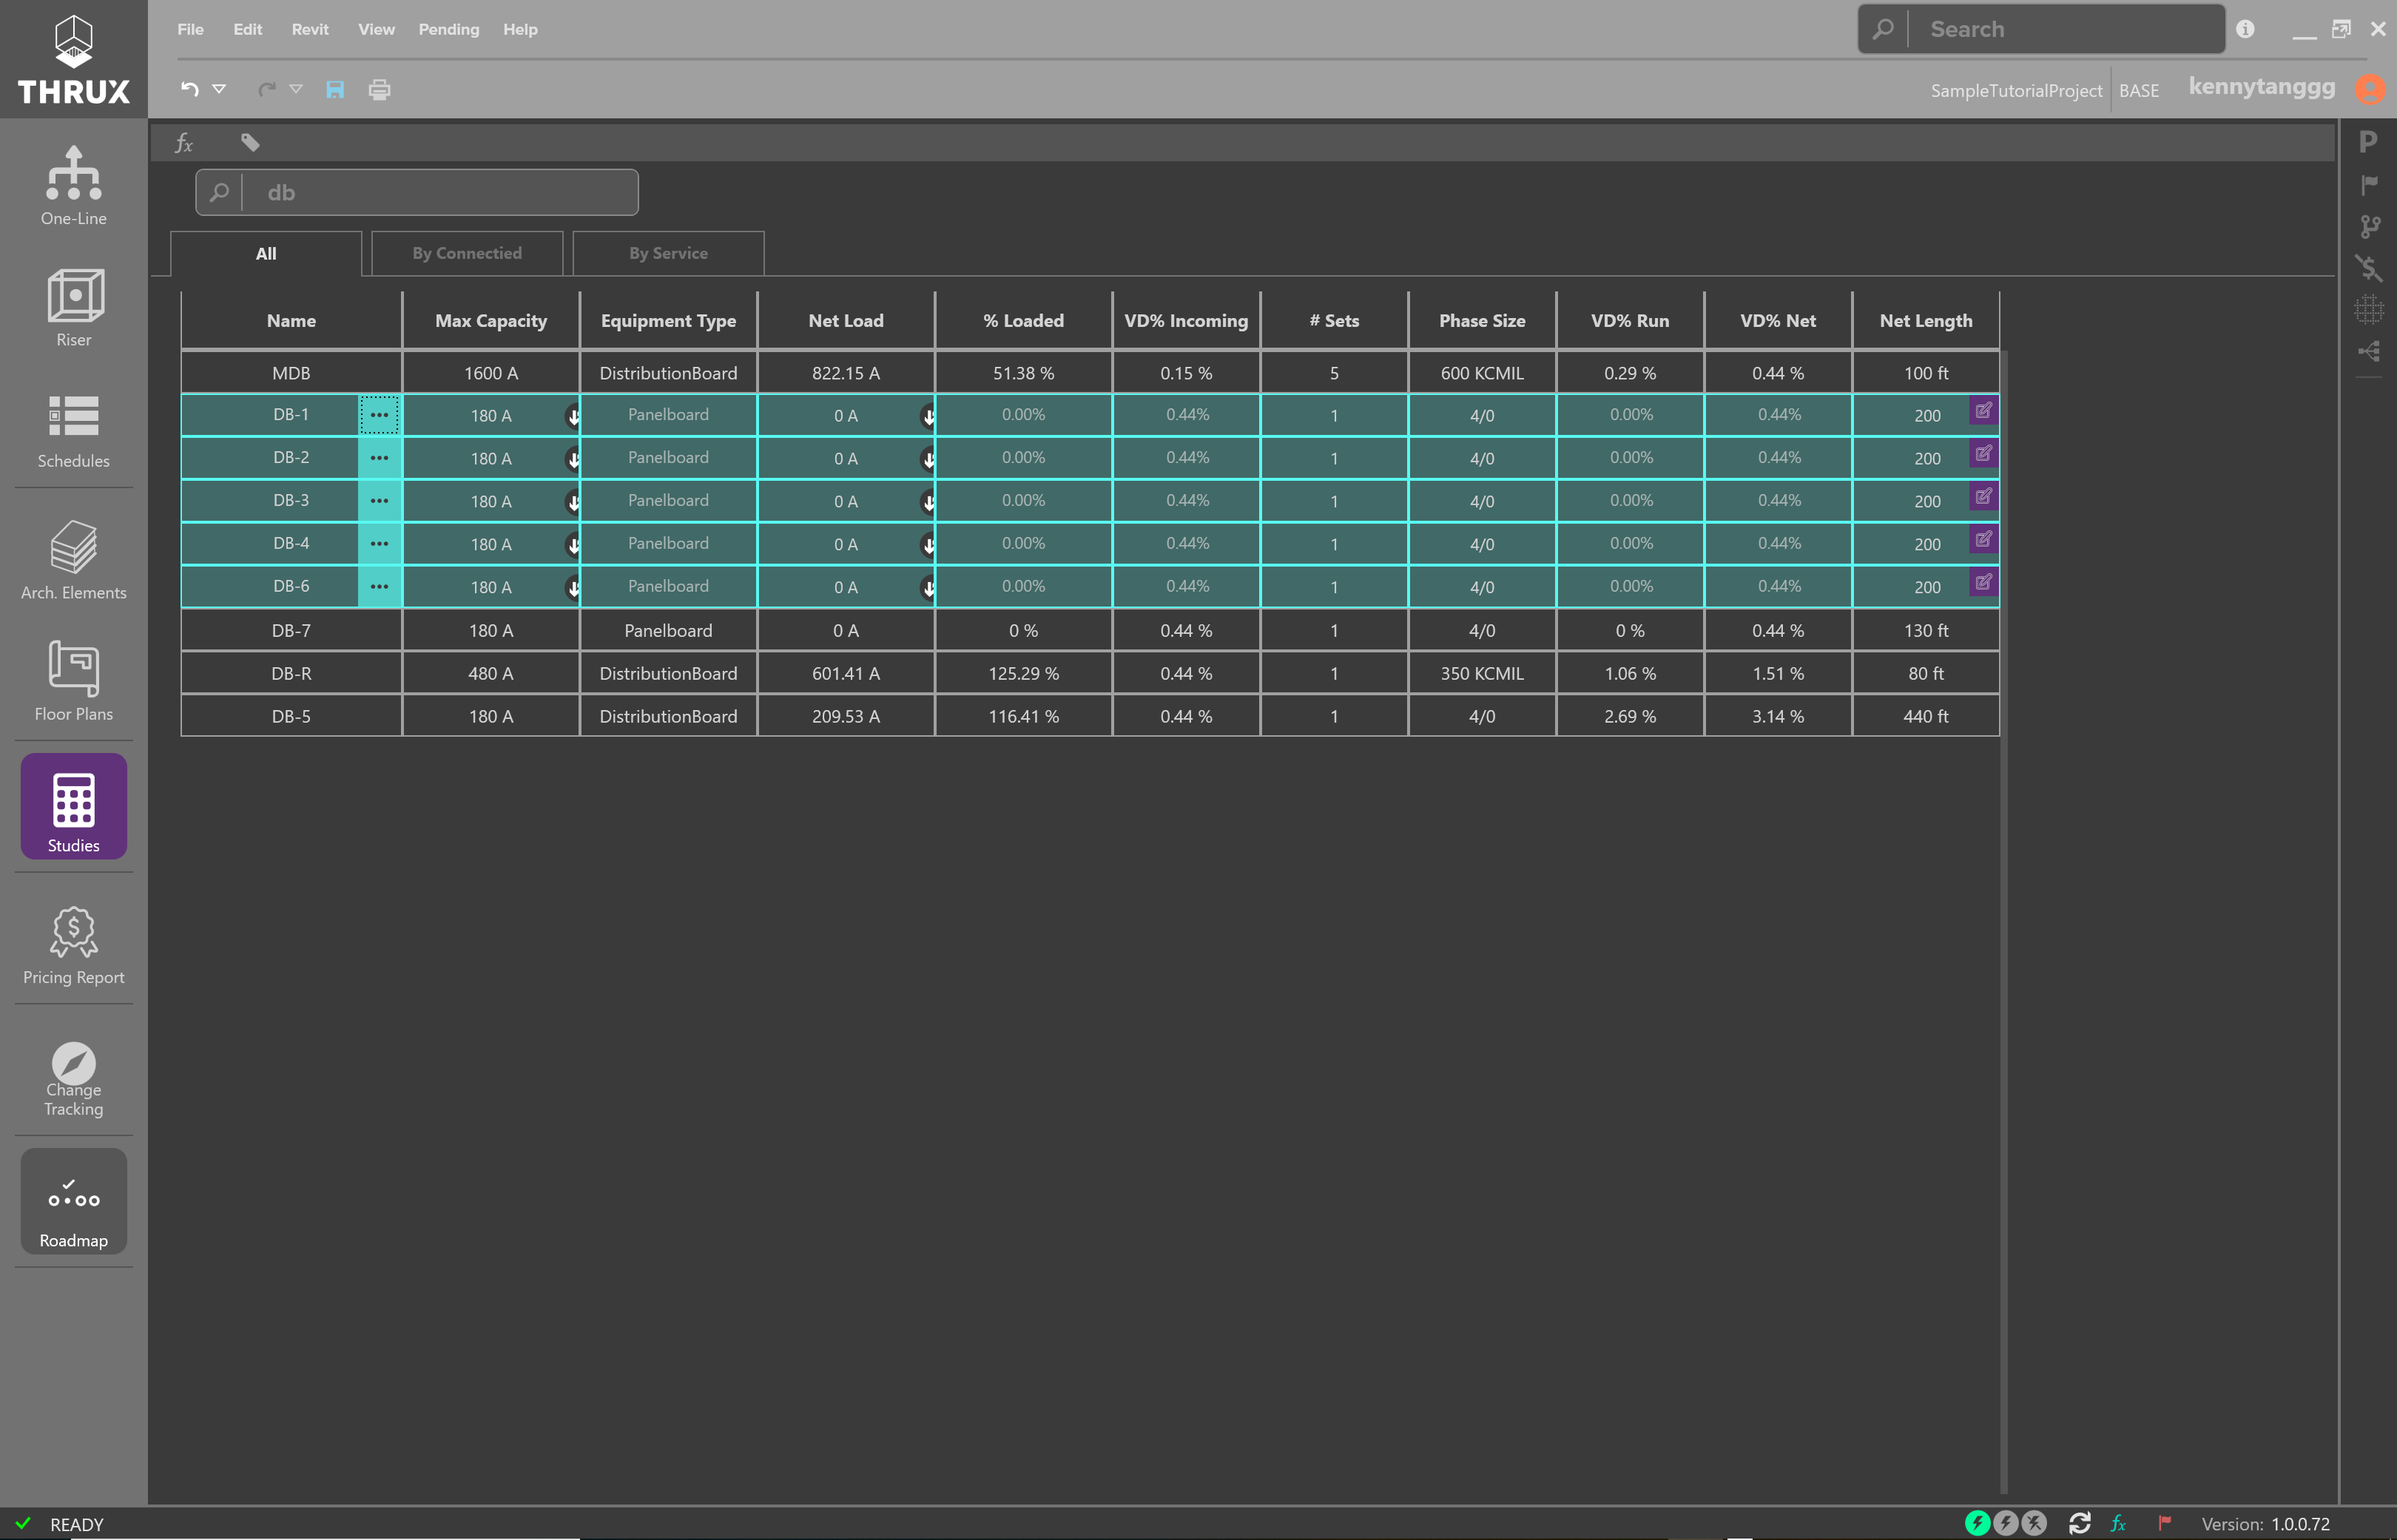Click the down arrow in DB-1 Max Capacity

click(x=573, y=416)
